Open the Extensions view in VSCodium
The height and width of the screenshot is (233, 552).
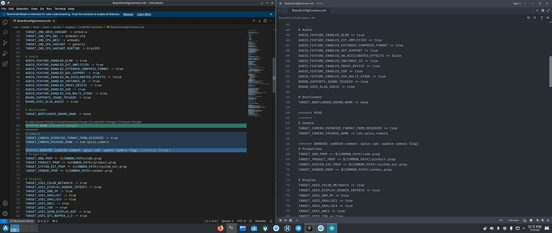(x=5, y=64)
